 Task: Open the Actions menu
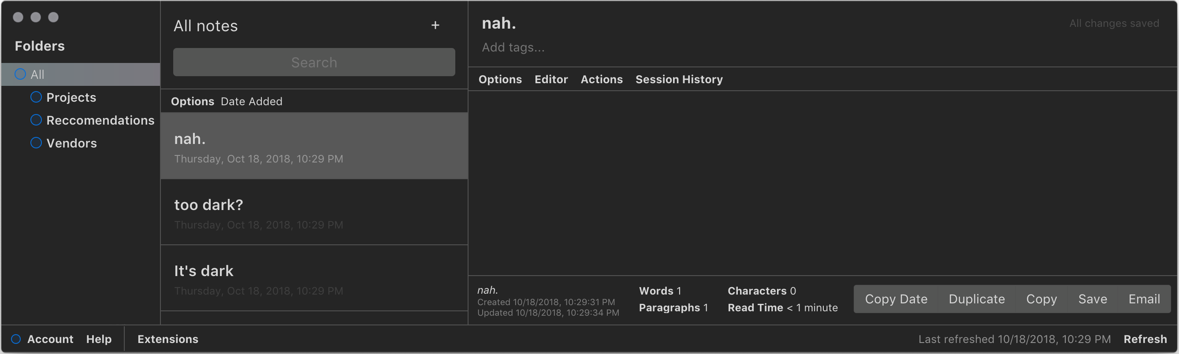pyautogui.click(x=601, y=80)
